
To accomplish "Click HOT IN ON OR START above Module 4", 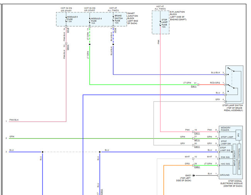I will [90, 9].
